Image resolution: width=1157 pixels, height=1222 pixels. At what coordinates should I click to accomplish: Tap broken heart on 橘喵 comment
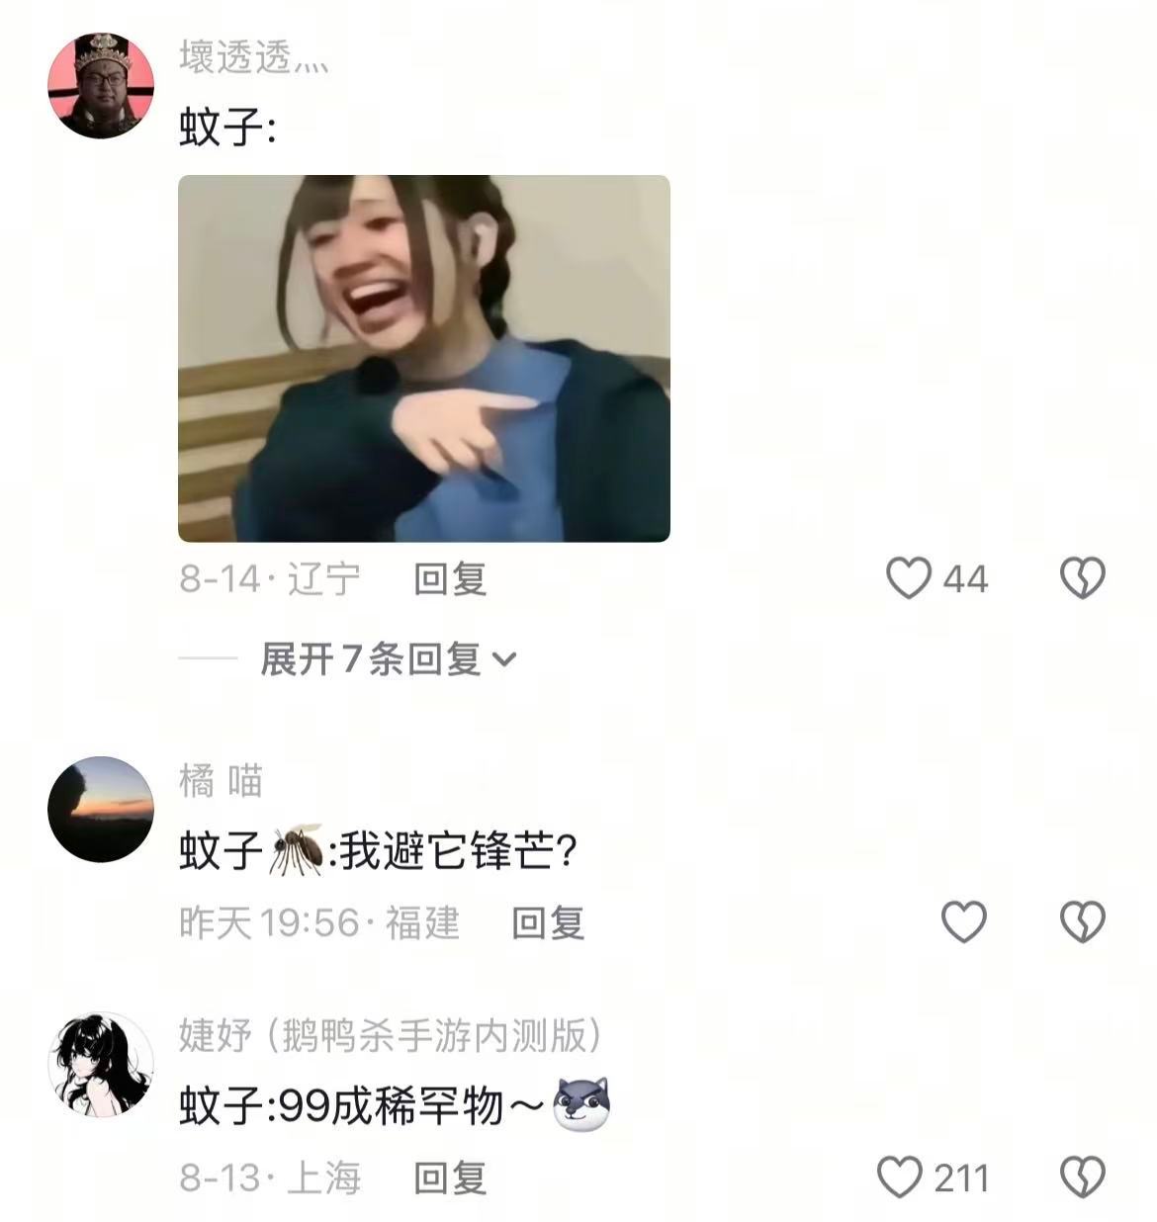click(x=1083, y=922)
